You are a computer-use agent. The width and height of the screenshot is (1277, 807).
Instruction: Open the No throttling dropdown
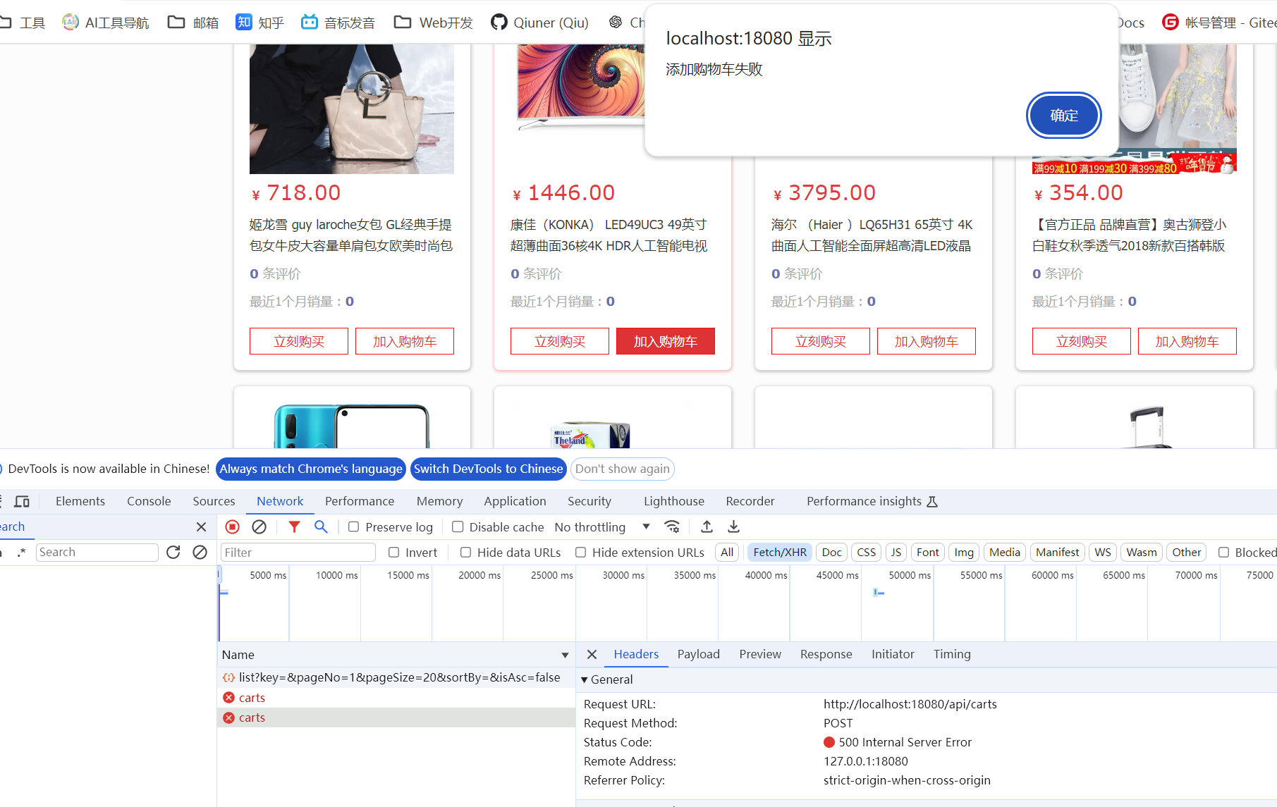[x=602, y=526]
